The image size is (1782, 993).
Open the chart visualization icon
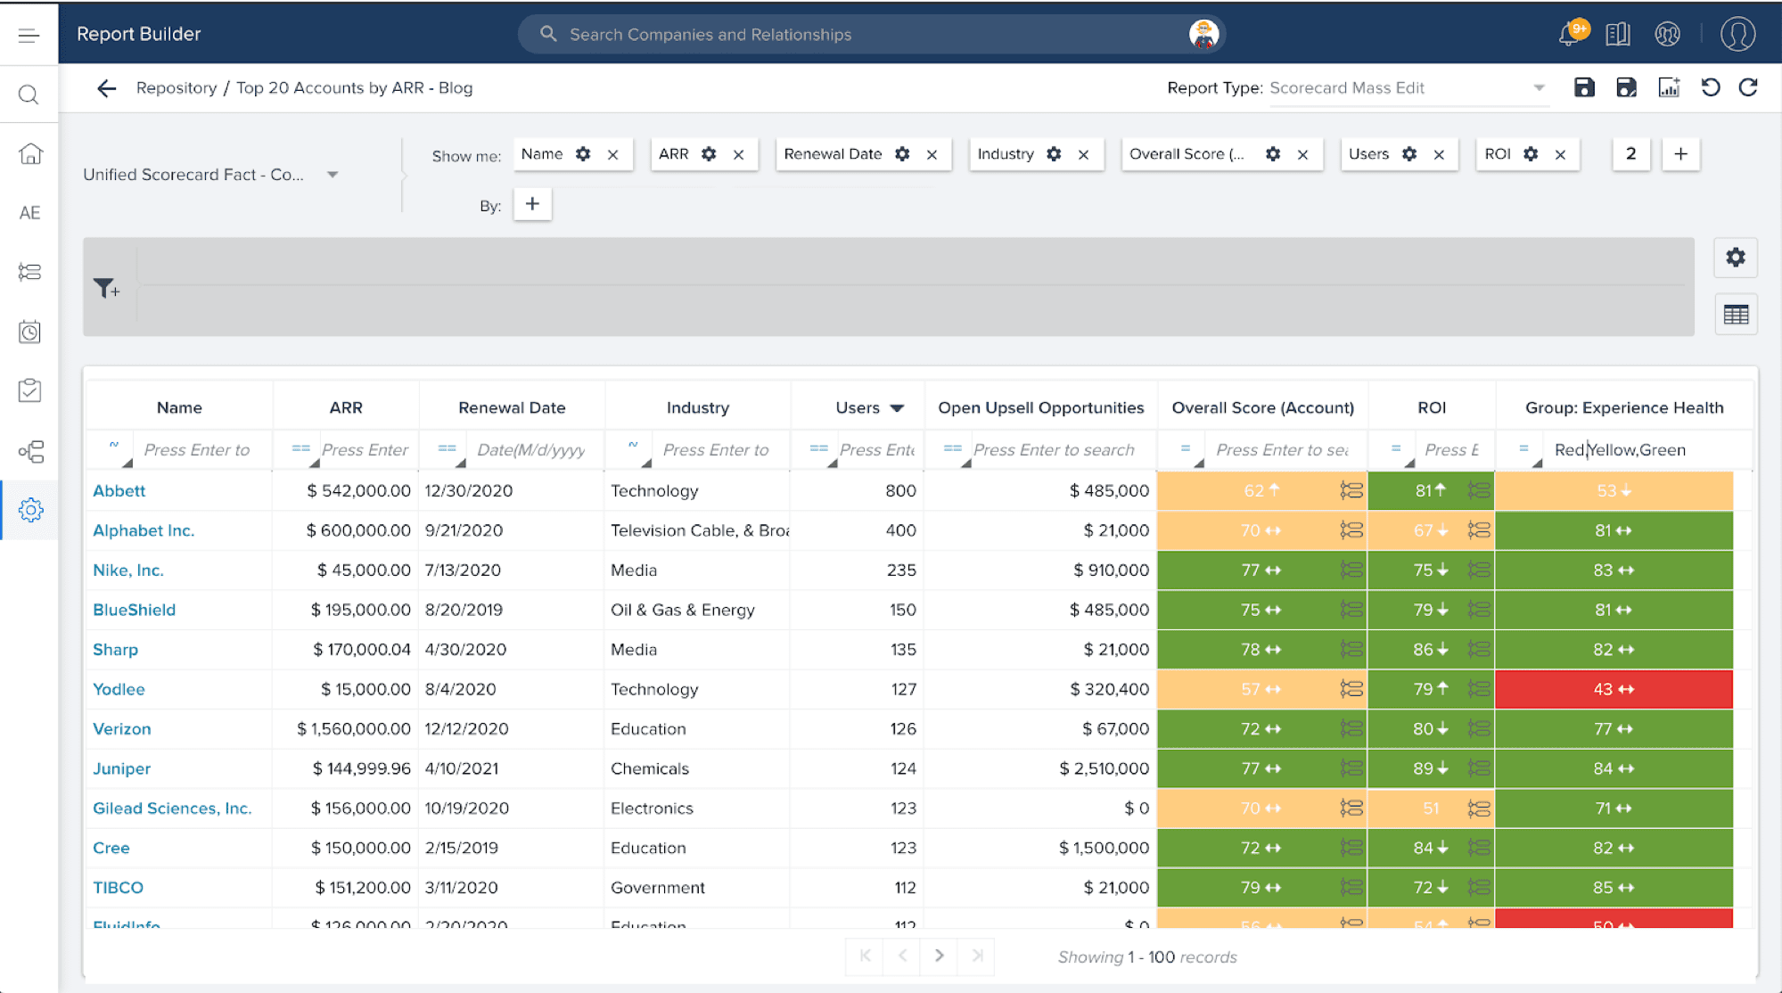(x=1668, y=87)
